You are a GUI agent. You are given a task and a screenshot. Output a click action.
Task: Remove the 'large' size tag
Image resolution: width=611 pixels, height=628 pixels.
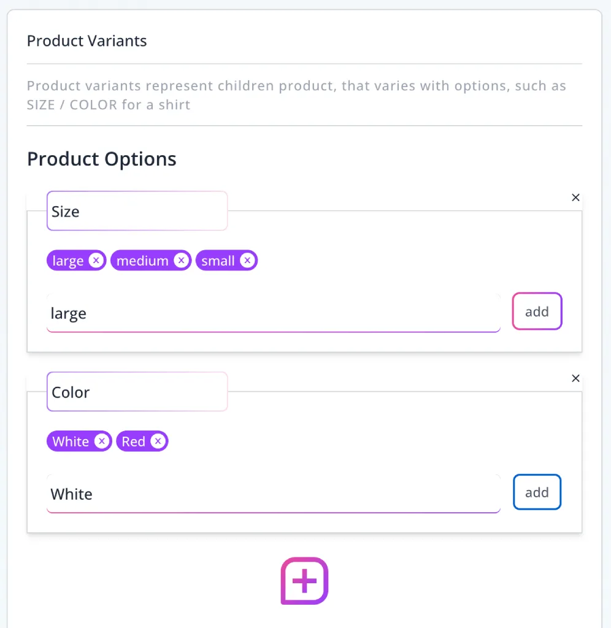[96, 261]
